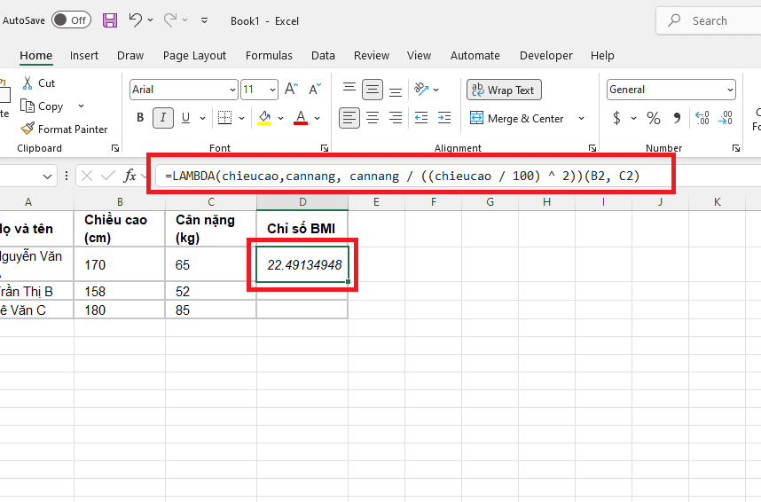Open the Insert ribbon tab

click(84, 55)
